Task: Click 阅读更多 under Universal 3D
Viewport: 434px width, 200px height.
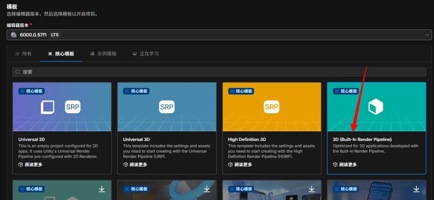Action: [x=135, y=165]
